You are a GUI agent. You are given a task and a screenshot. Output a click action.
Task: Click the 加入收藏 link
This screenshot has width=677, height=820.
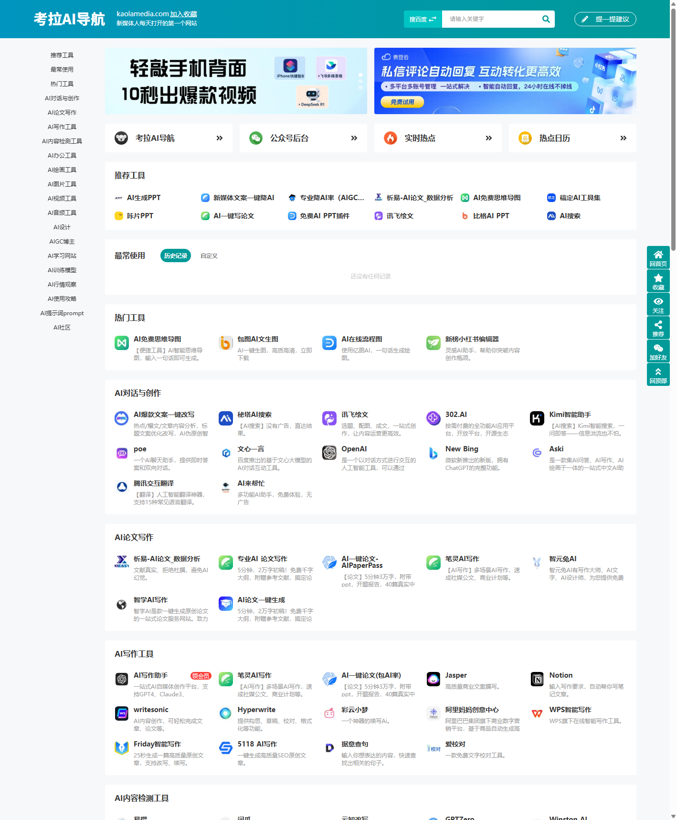(184, 14)
